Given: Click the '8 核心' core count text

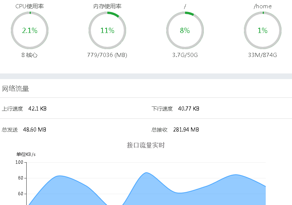Looking at the screenshot, I should point(29,55).
